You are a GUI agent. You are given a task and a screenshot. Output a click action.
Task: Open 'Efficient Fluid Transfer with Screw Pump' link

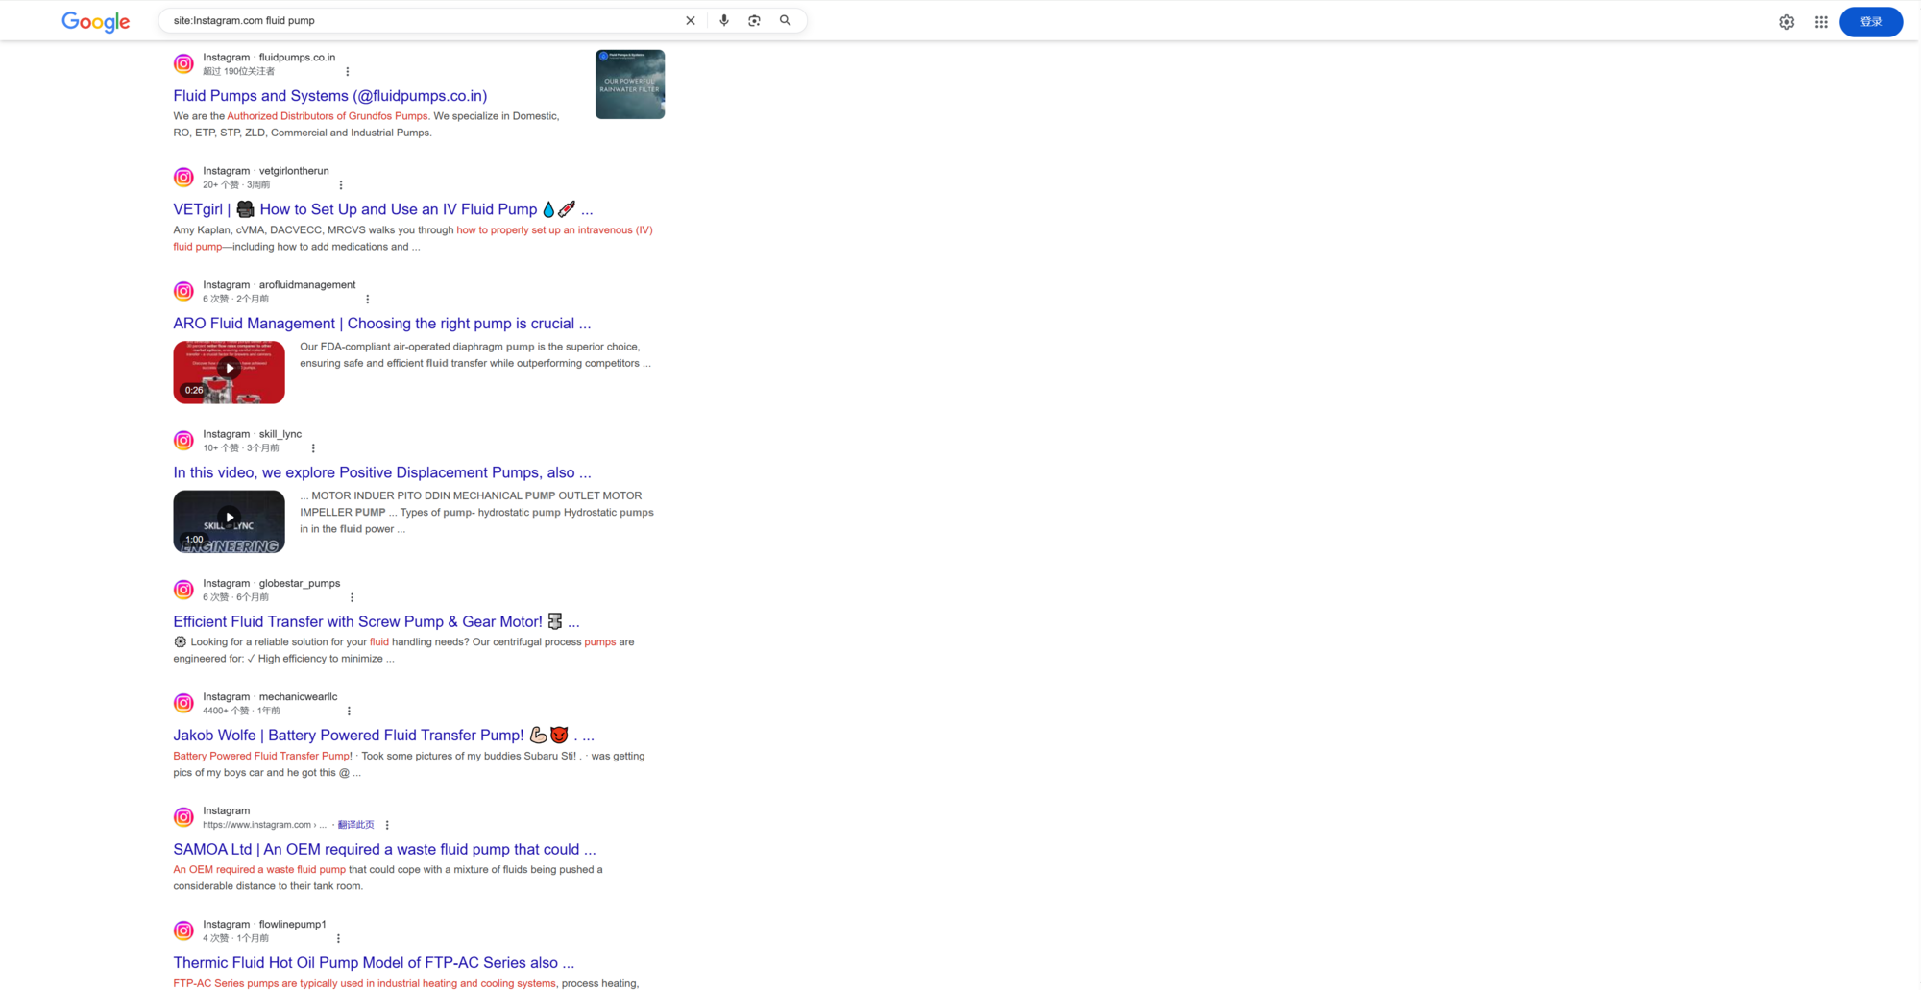point(377,622)
